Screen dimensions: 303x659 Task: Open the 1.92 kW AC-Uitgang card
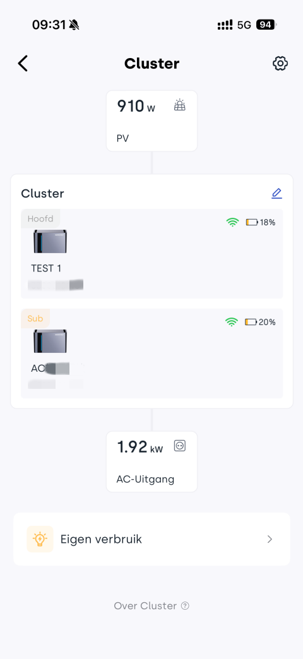point(151,461)
